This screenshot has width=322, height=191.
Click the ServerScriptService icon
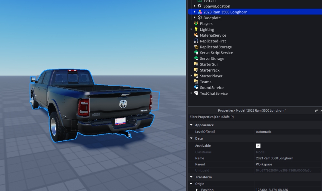point(196,53)
